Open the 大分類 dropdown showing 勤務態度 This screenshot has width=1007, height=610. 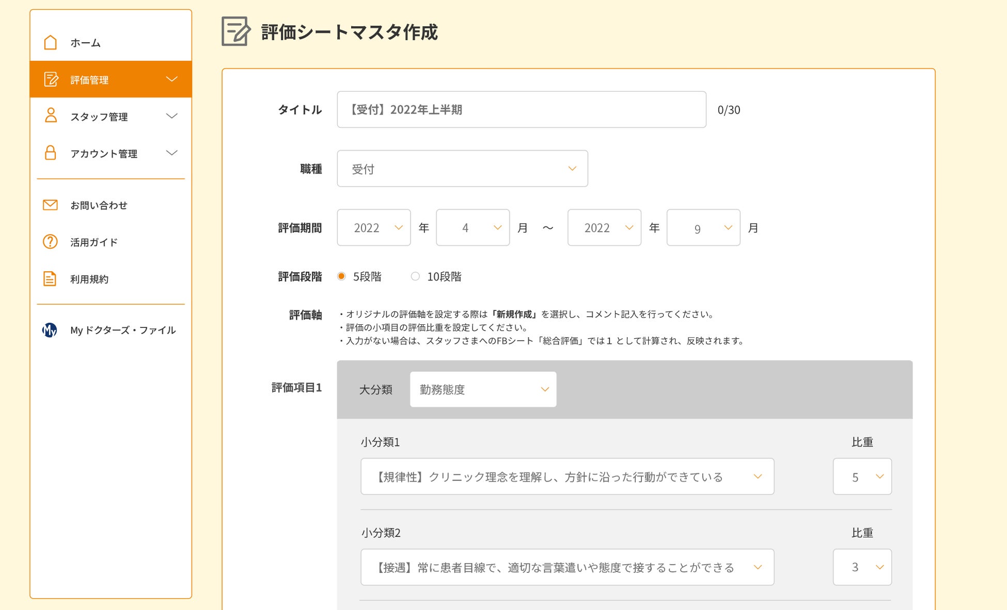tap(483, 389)
